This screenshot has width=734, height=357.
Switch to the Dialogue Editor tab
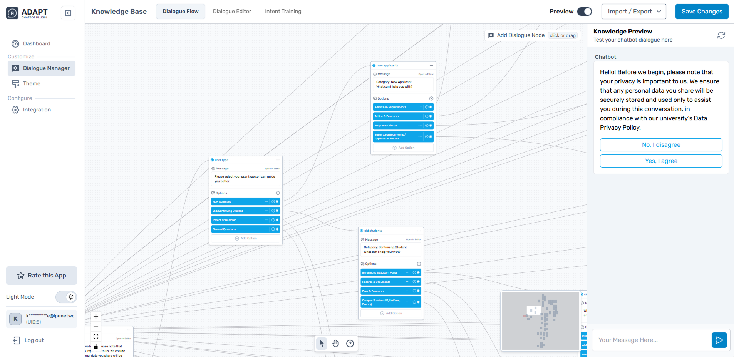pos(232,12)
